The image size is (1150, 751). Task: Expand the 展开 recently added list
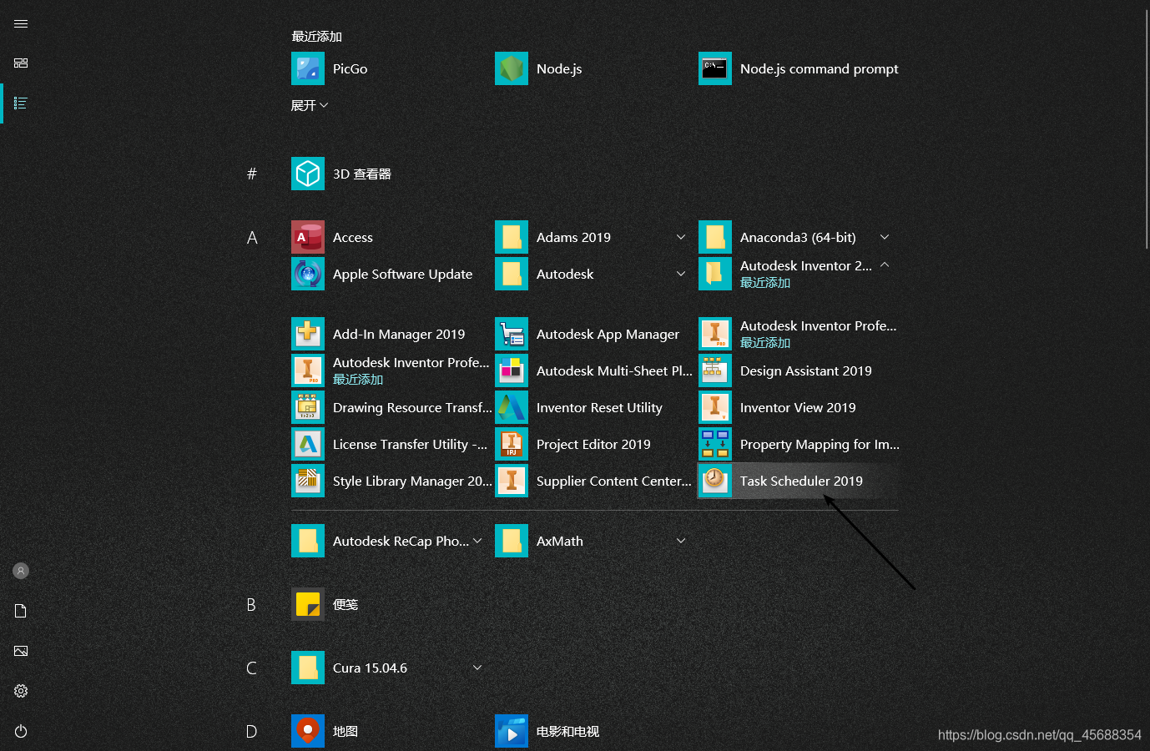pos(310,105)
